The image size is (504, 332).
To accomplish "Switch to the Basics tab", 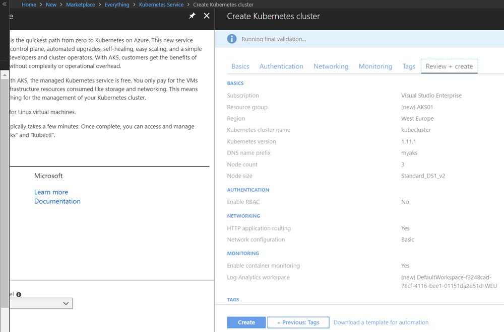I will tap(240, 66).
